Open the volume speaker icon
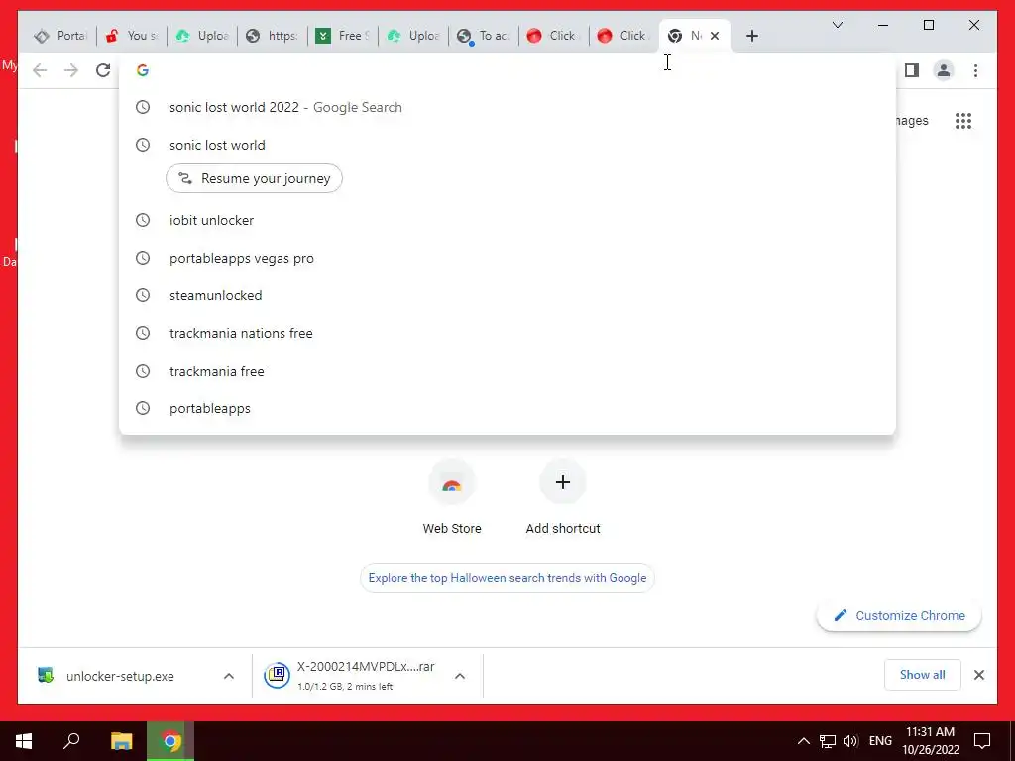Image resolution: width=1015 pixels, height=761 pixels. pos(850,741)
